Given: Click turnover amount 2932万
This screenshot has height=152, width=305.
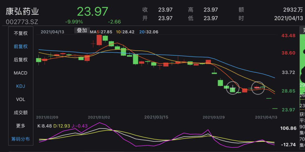Looking at the screenshot, I should pos(293,10).
